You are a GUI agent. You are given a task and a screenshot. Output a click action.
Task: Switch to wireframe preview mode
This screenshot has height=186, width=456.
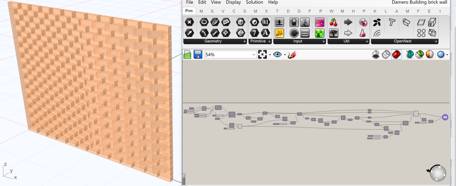386,54
